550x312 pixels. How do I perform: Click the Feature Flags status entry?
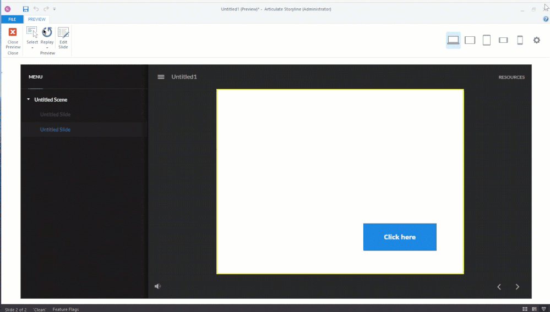pos(66,309)
